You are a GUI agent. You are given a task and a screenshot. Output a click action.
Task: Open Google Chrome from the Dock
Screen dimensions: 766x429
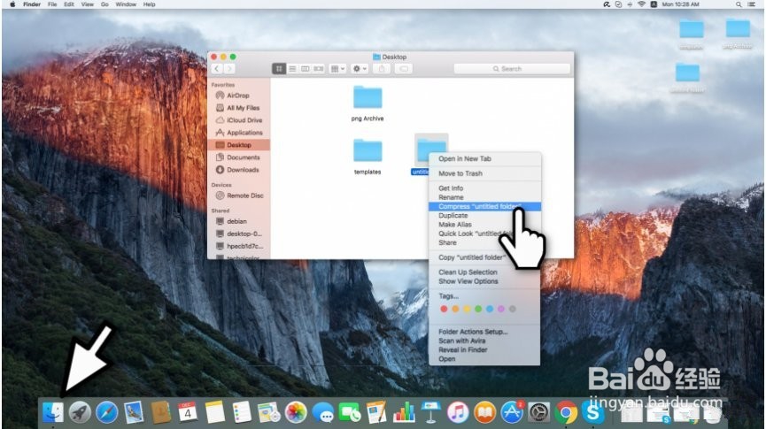pyautogui.click(x=566, y=413)
